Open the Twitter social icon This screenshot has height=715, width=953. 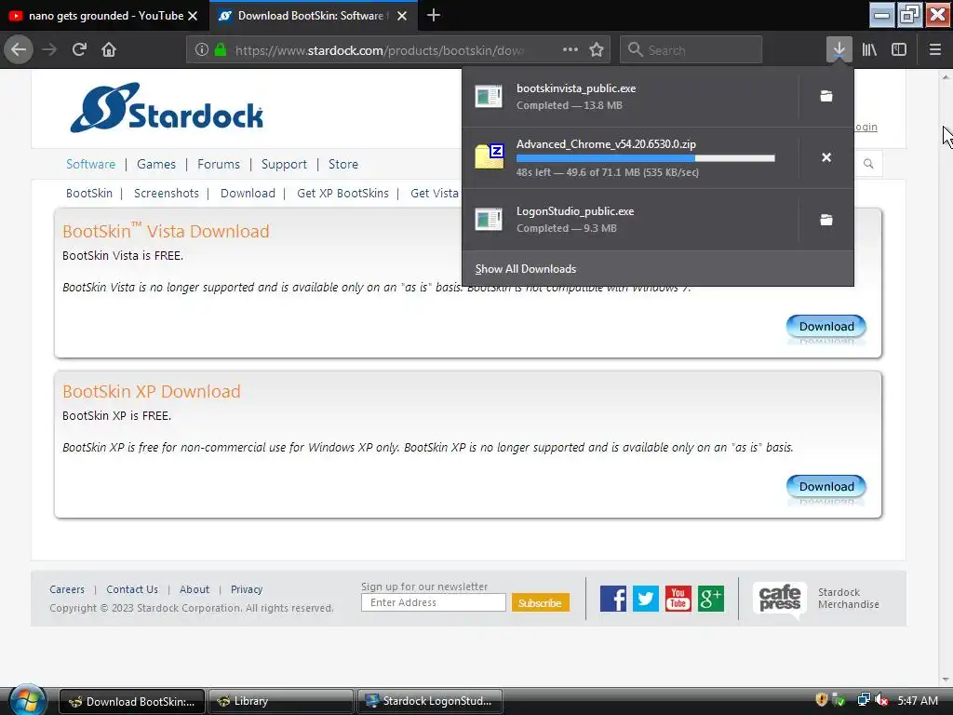tap(646, 599)
